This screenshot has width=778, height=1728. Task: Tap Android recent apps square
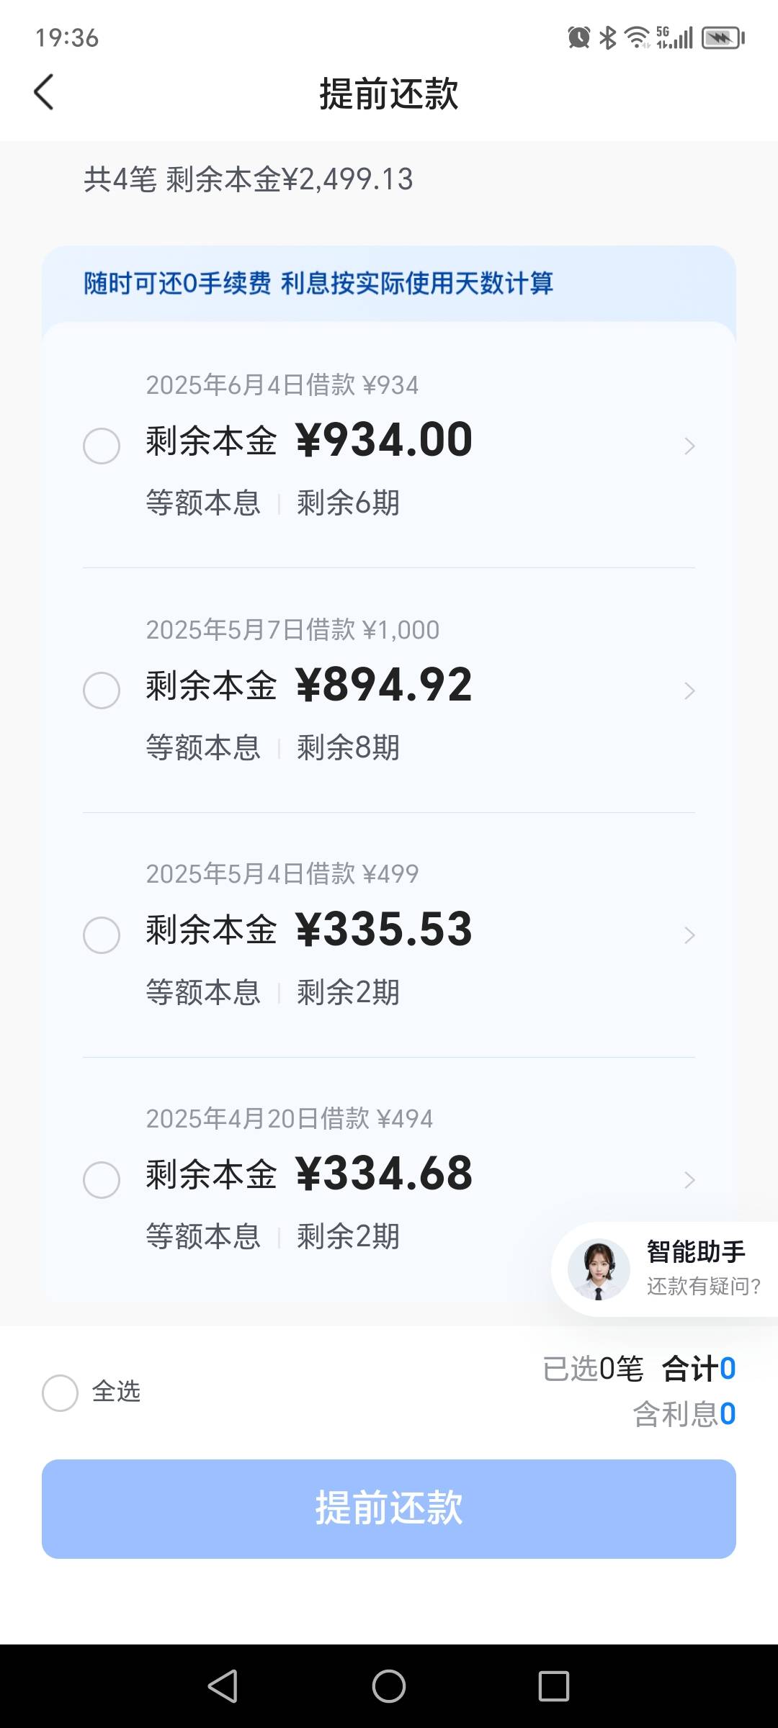[554, 1686]
